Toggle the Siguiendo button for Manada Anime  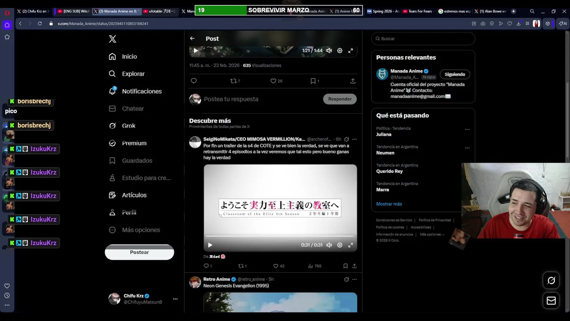[455, 74]
